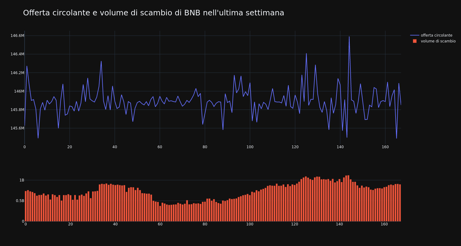Viewport: 461px width, 246px height.
Task: Click the 1B label on bar chart axis
Action: [x=22, y=180]
